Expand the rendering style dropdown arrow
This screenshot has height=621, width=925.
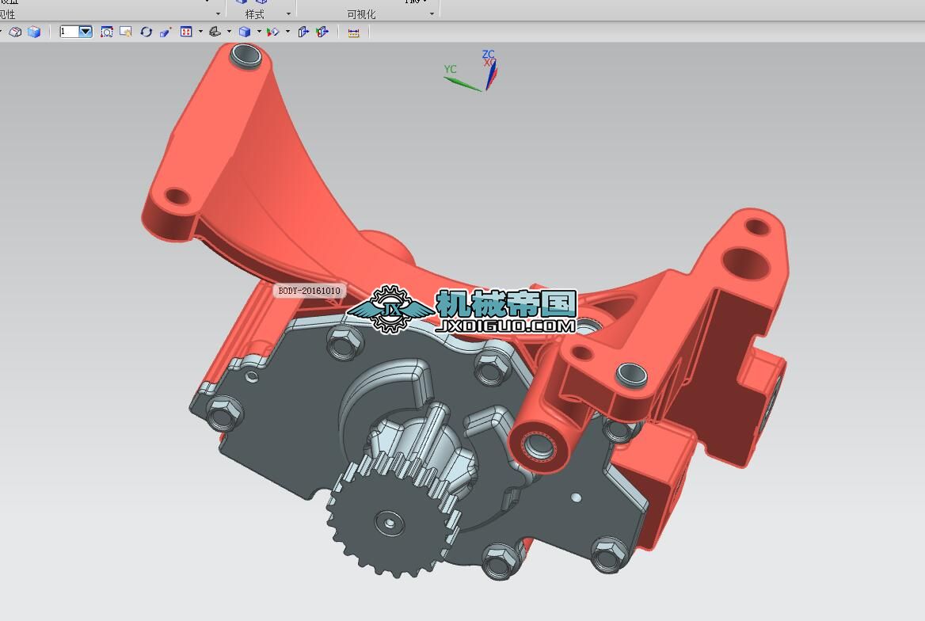point(259,32)
